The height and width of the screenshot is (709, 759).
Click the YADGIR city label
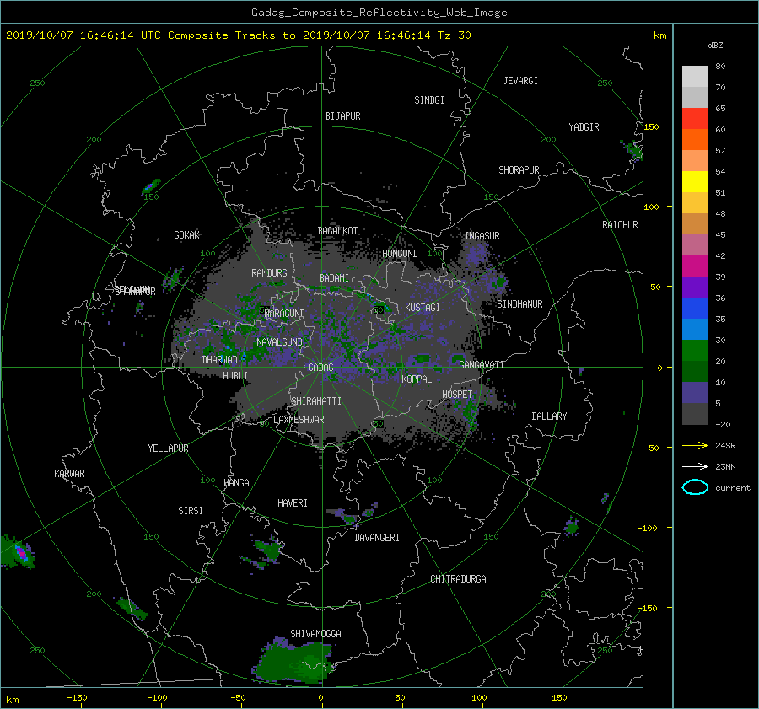coord(584,127)
